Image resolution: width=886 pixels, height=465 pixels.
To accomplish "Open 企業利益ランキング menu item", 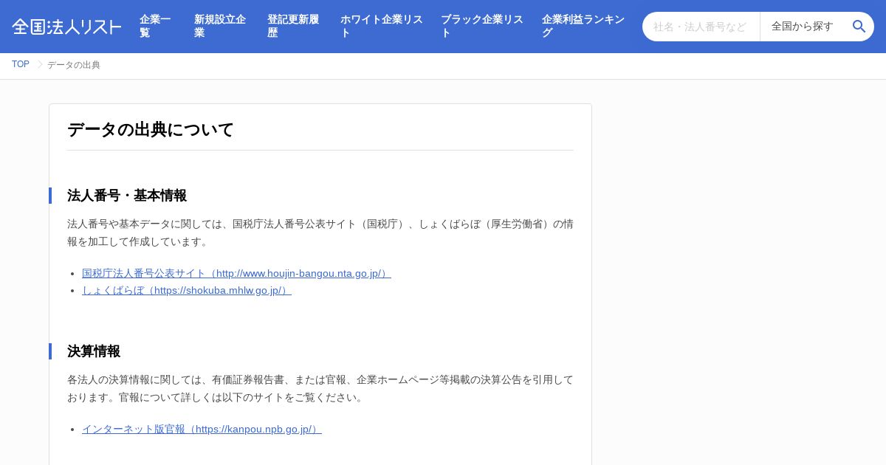I will click(583, 27).
